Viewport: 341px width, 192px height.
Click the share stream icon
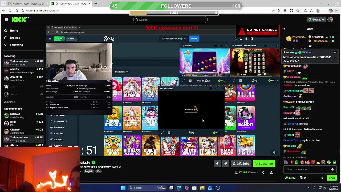coord(263,173)
